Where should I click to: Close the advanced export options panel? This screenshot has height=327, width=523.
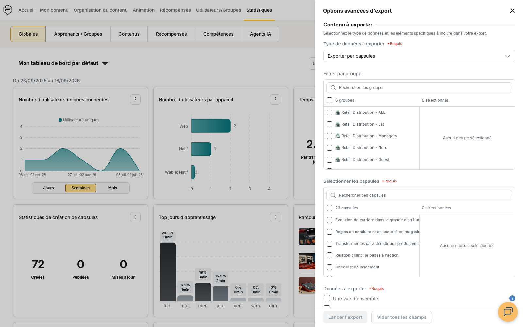coord(512,11)
